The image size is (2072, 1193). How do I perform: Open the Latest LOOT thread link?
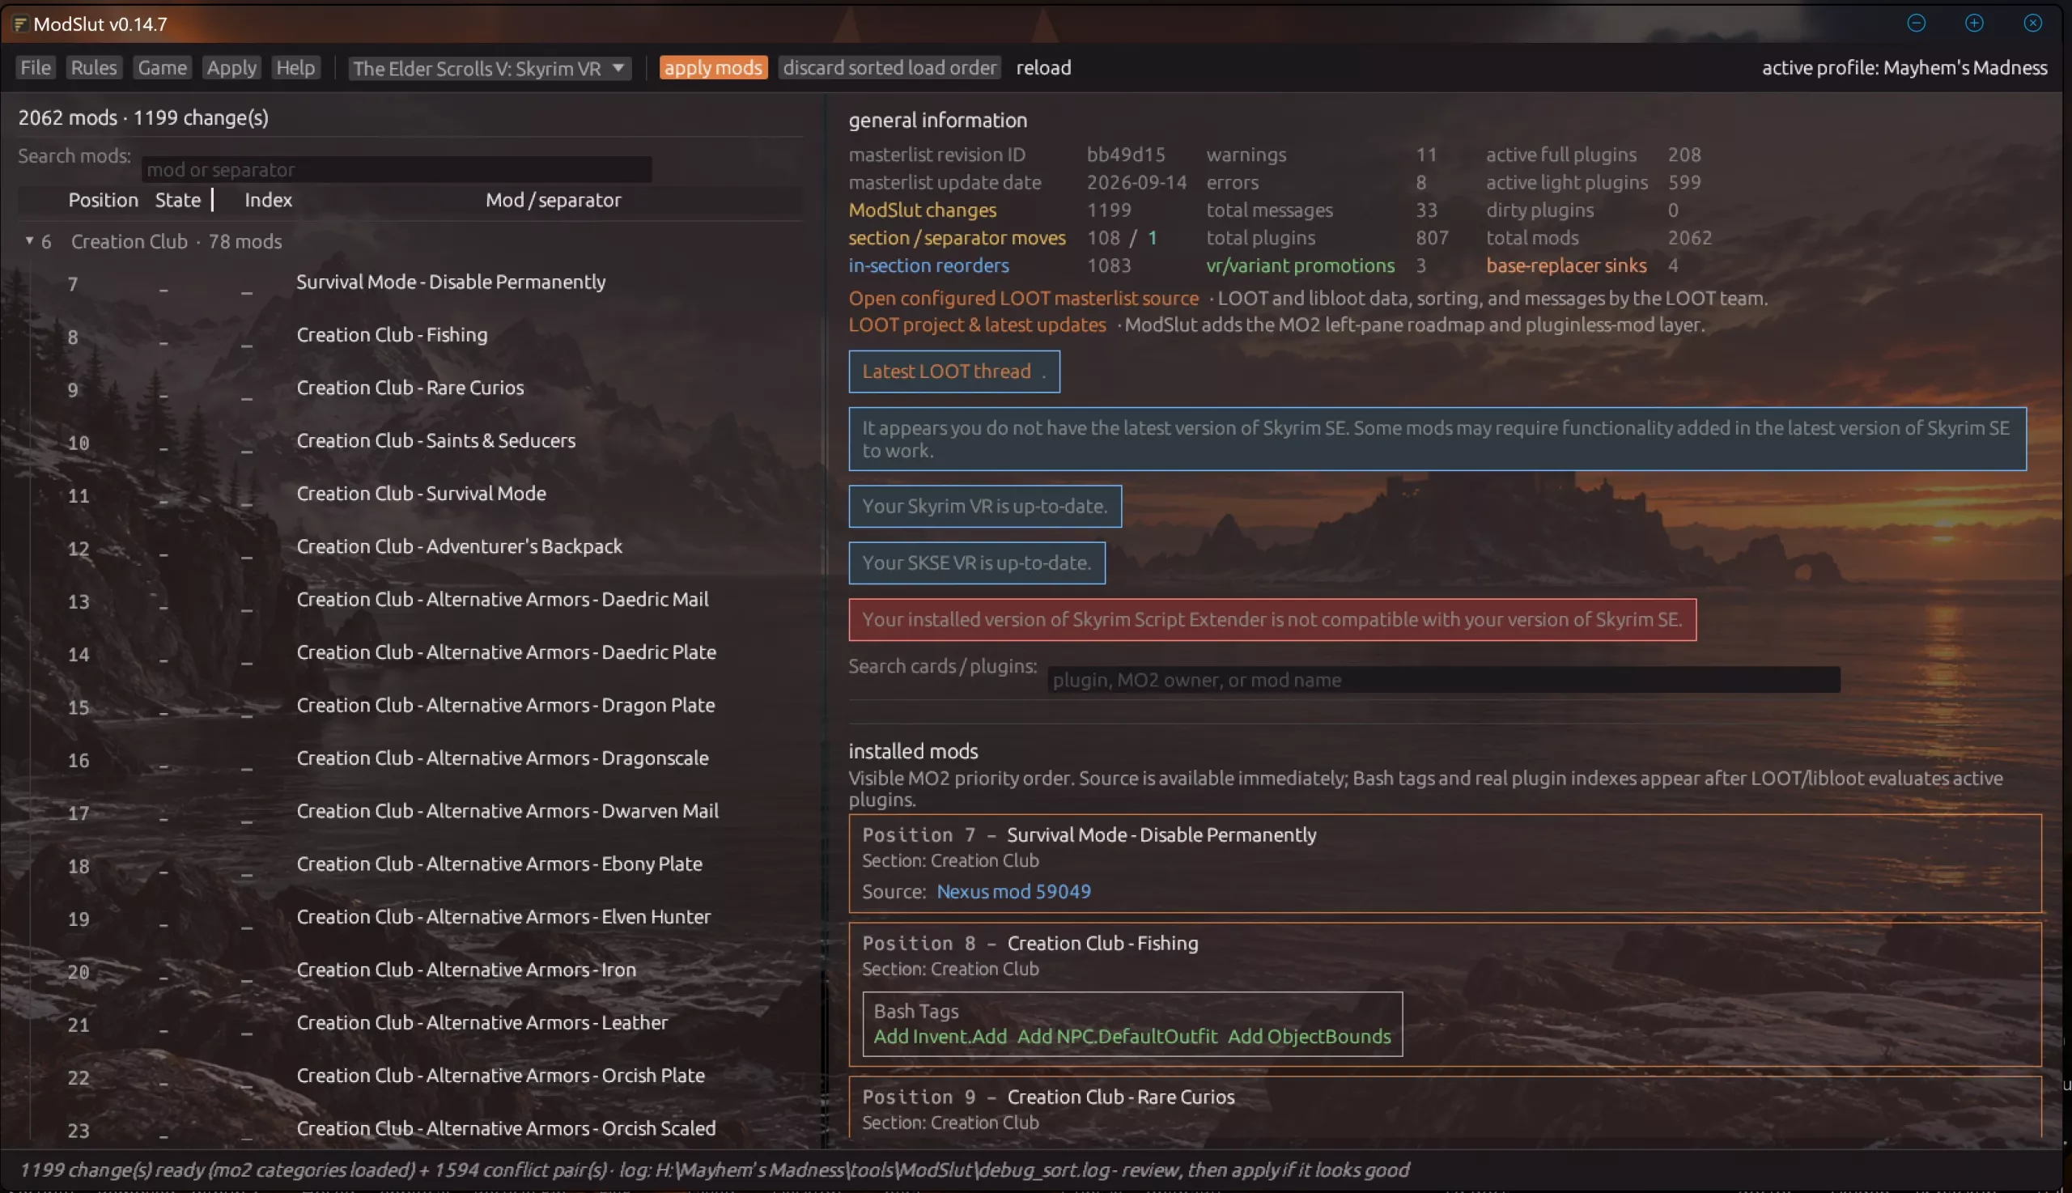(953, 371)
